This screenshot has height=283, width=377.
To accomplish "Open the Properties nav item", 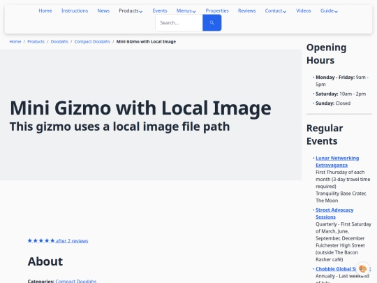I will click(x=217, y=10).
